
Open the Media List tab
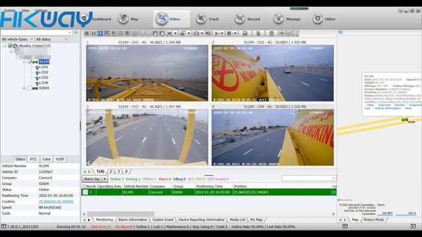pos(237,219)
